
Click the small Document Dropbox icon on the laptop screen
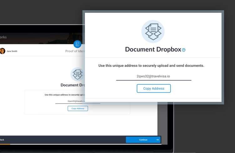[x=77, y=74]
